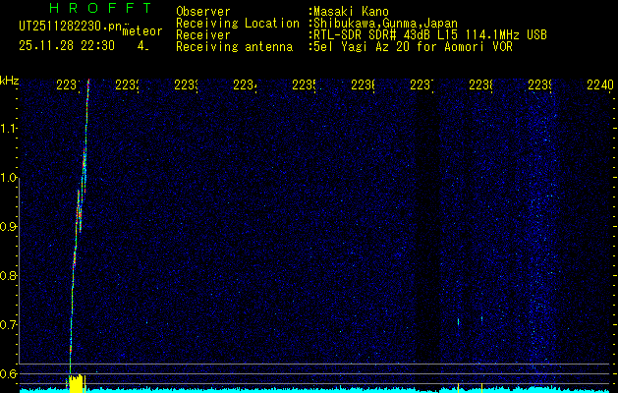This screenshot has width=618, height=393.
Task: Click the small echo blip near 0.7 kHz
Action: (459, 321)
